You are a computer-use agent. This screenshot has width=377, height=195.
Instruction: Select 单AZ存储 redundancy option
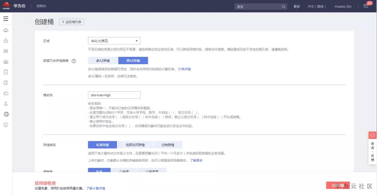click(133, 60)
